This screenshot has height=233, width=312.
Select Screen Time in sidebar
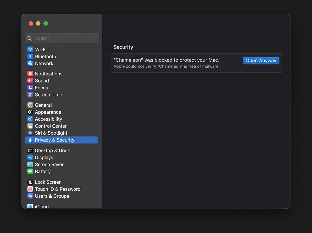pos(49,95)
